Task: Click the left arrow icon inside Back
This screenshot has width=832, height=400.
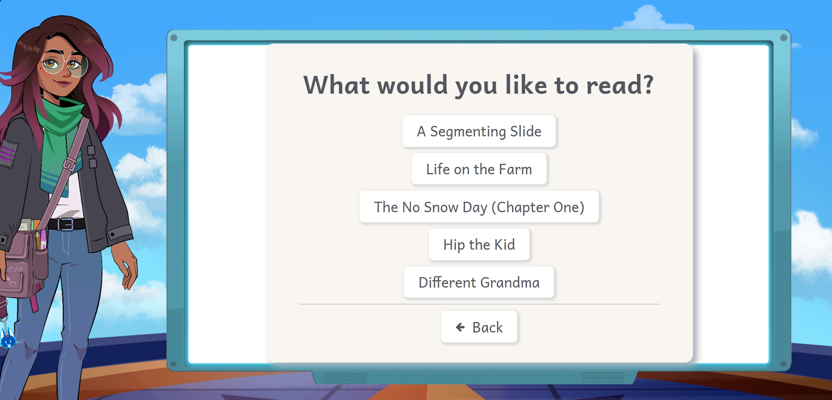Action: pyautogui.click(x=460, y=327)
